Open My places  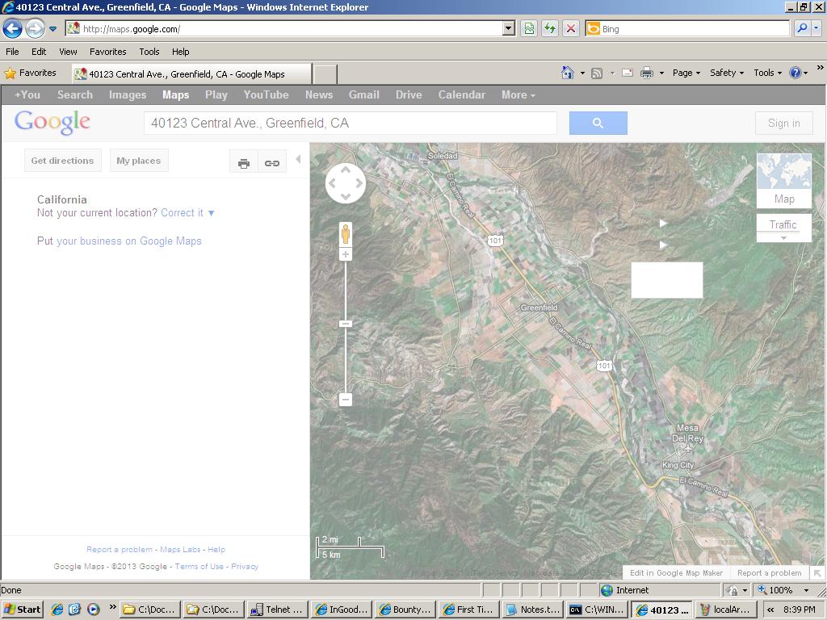pyautogui.click(x=139, y=161)
